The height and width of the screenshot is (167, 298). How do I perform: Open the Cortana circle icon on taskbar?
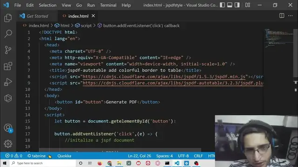click(x=81, y=163)
